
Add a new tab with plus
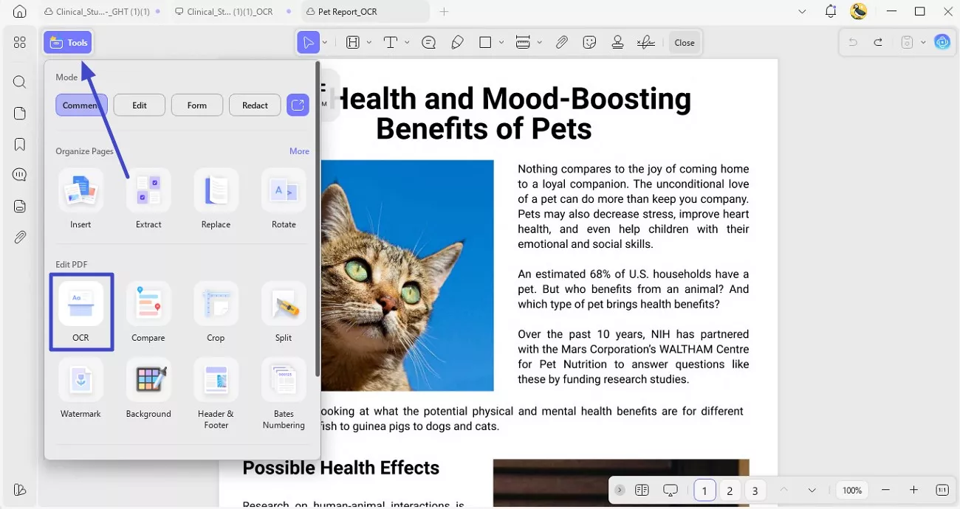[x=444, y=12]
